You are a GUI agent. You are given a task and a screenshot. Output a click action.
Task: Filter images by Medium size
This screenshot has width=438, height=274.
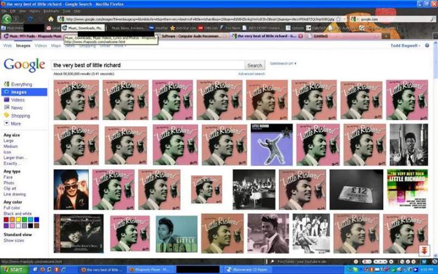pos(10,146)
